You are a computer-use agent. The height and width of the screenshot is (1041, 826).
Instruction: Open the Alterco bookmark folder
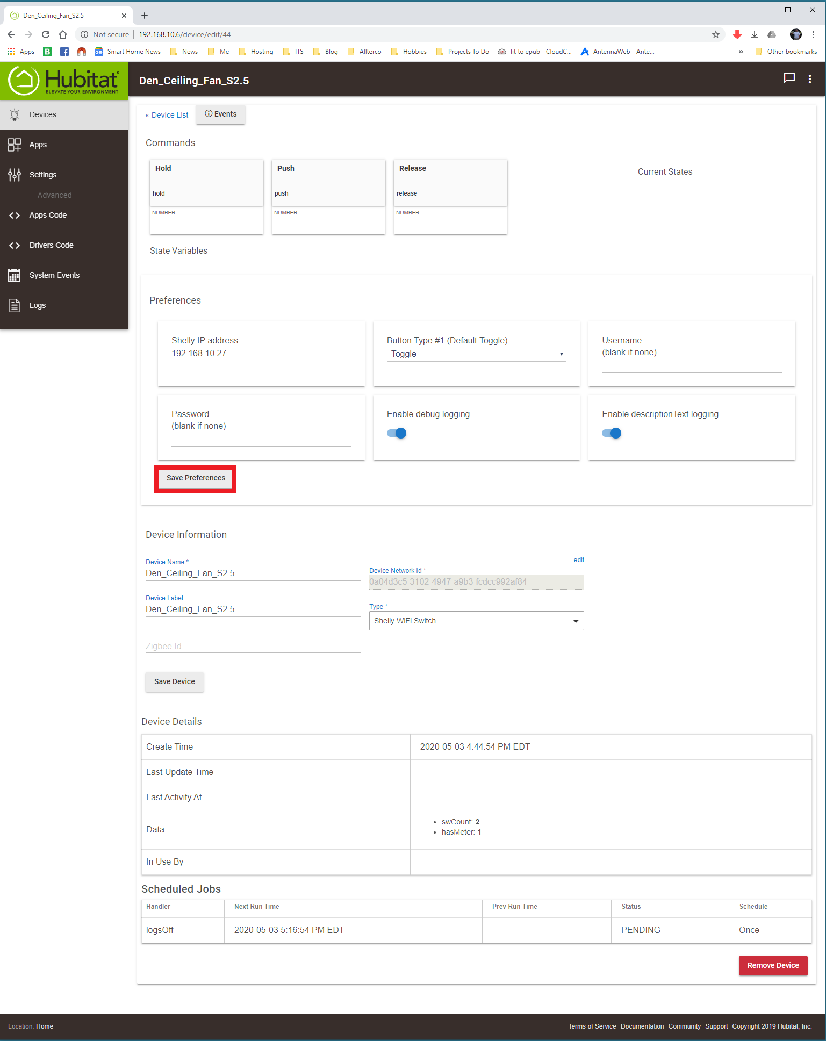point(364,52)
